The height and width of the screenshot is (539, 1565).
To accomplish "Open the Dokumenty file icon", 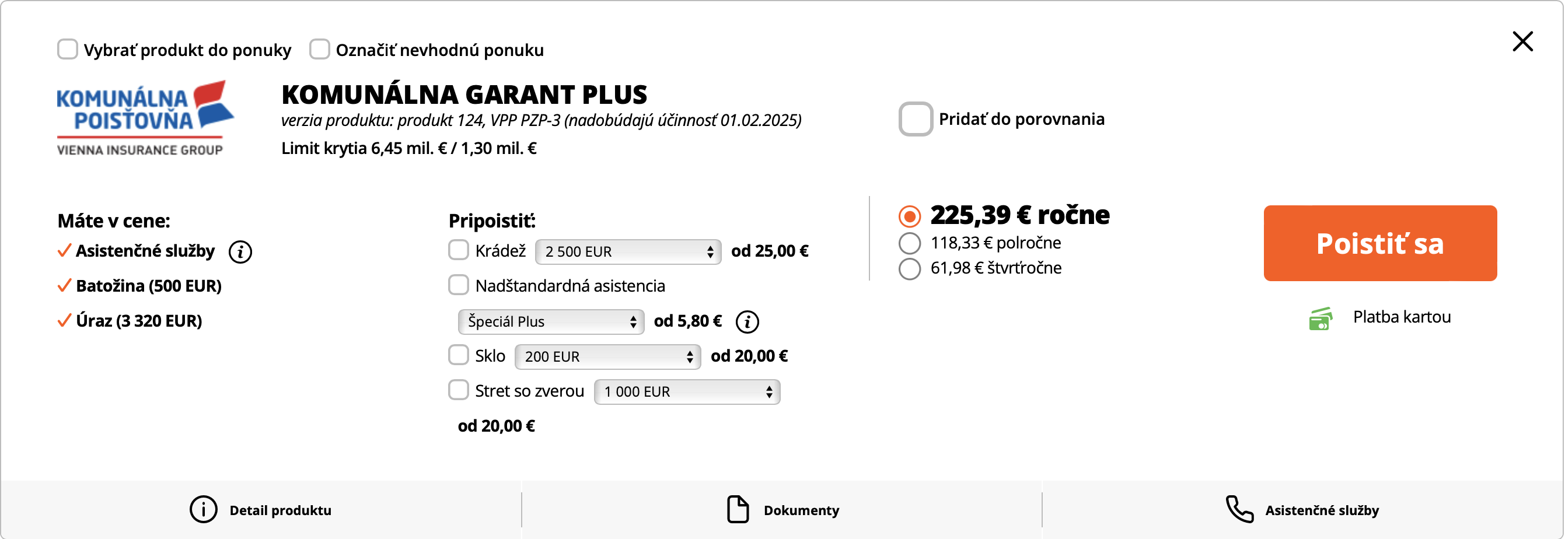I will coord(738,509).
